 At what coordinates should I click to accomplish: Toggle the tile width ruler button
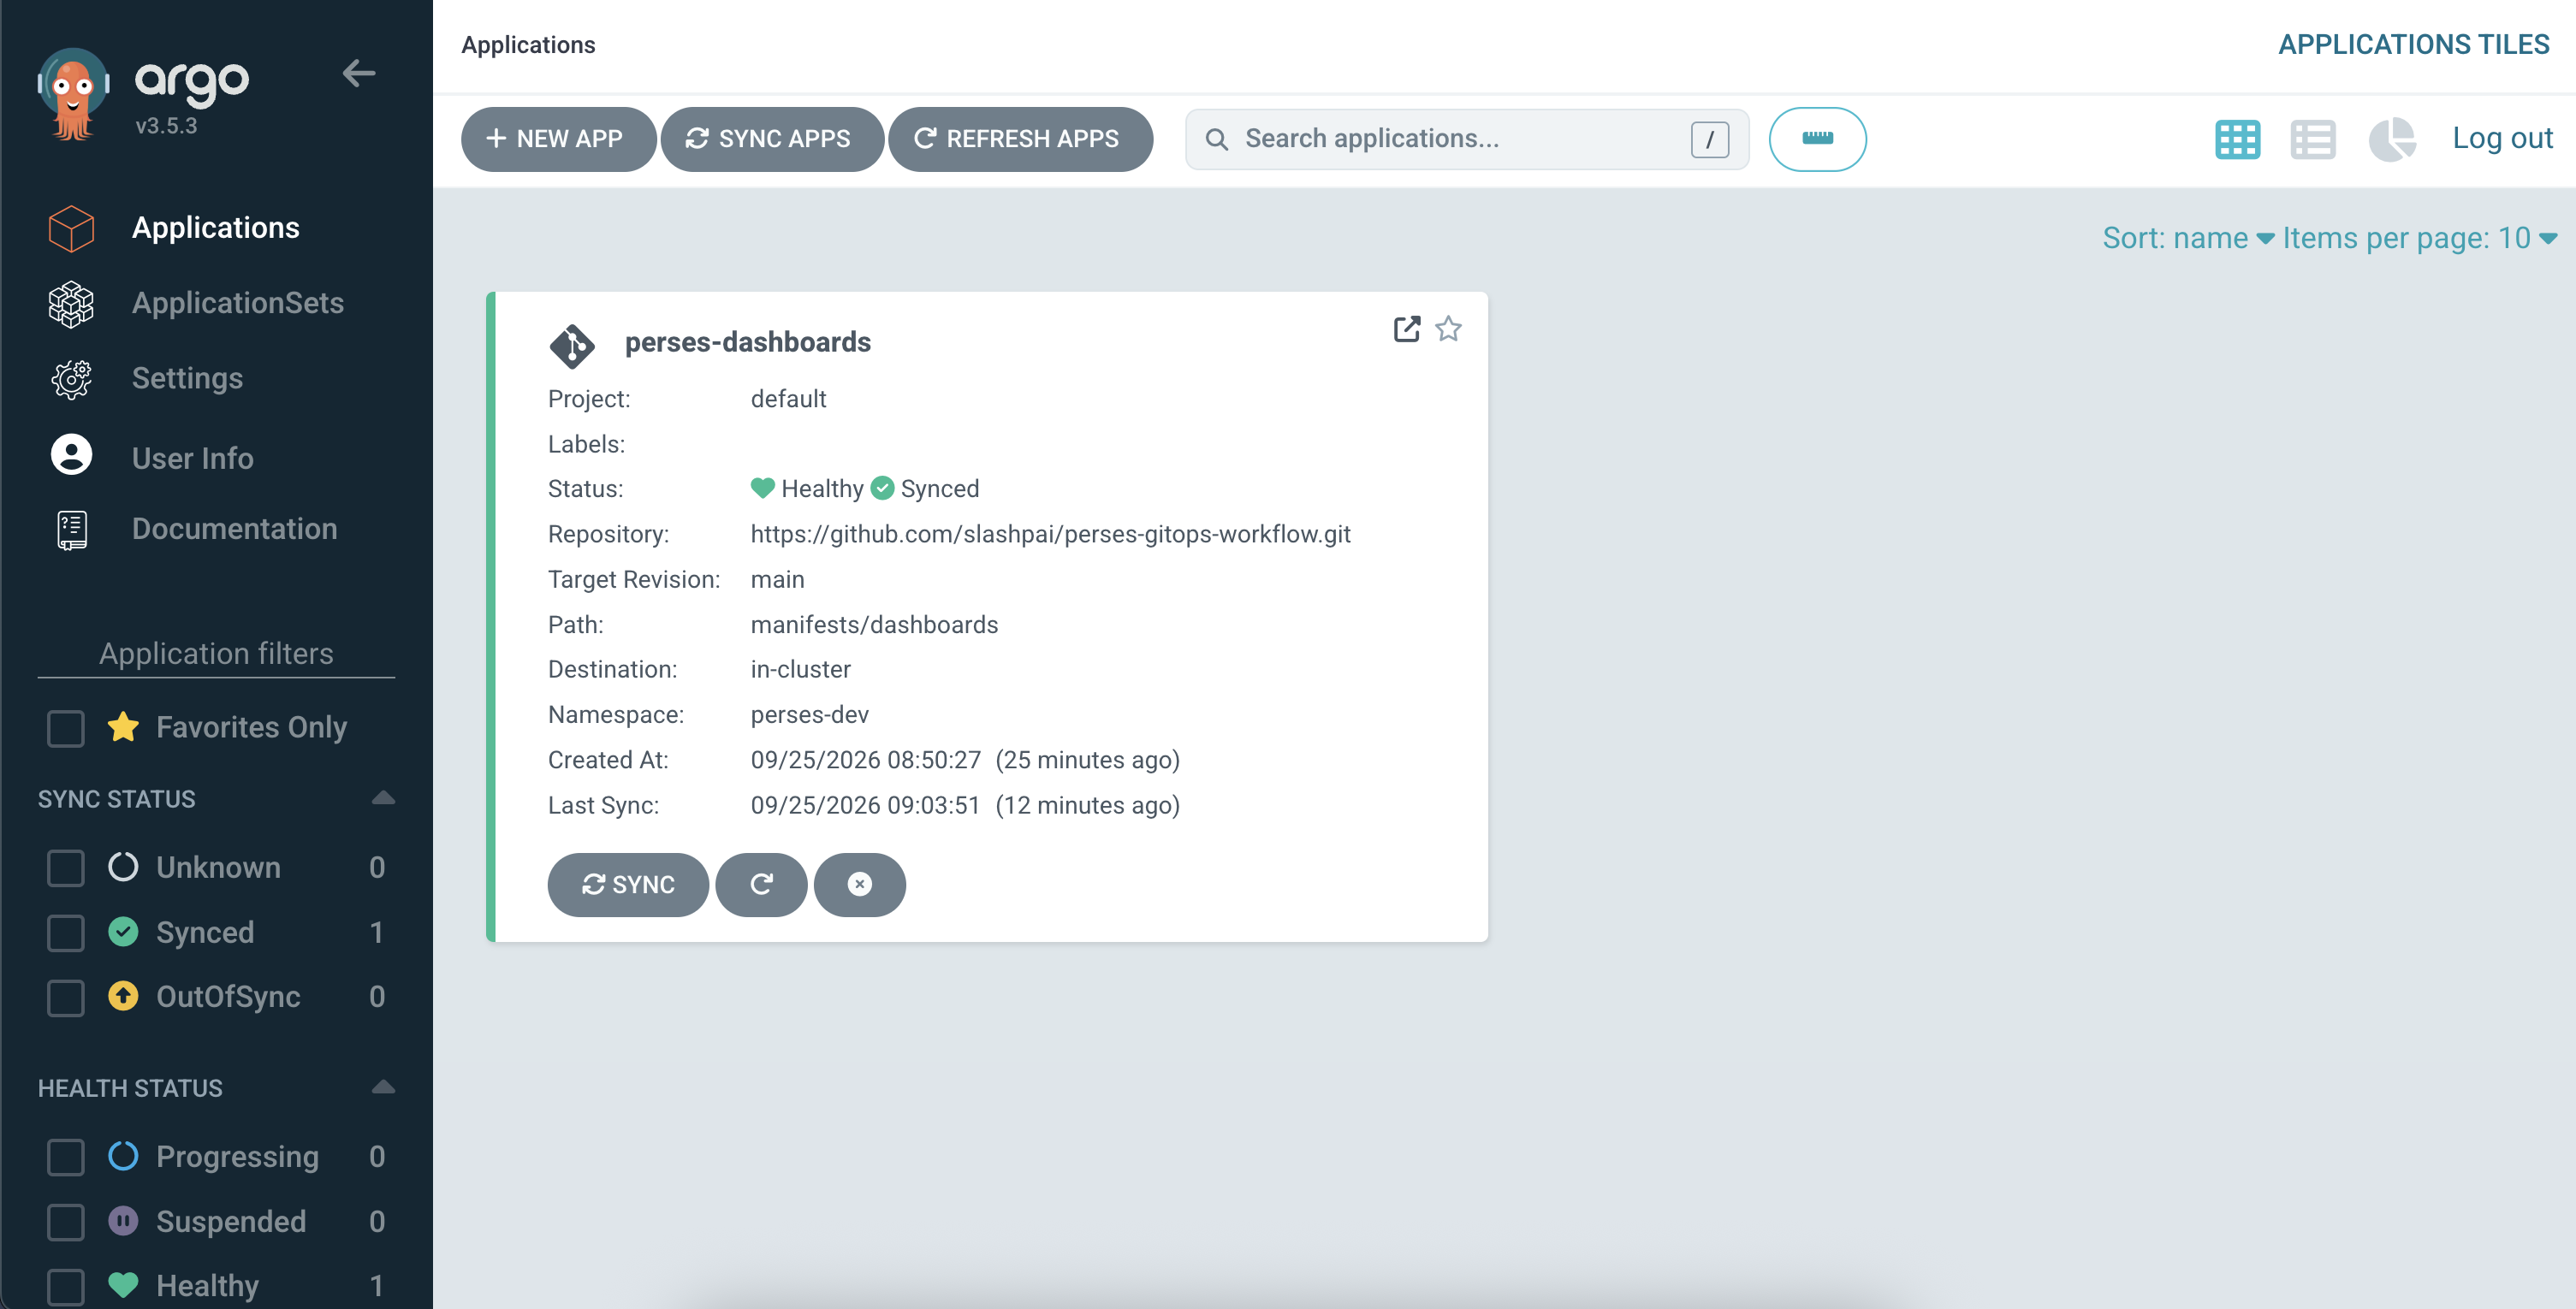[x=1817, y=139]
